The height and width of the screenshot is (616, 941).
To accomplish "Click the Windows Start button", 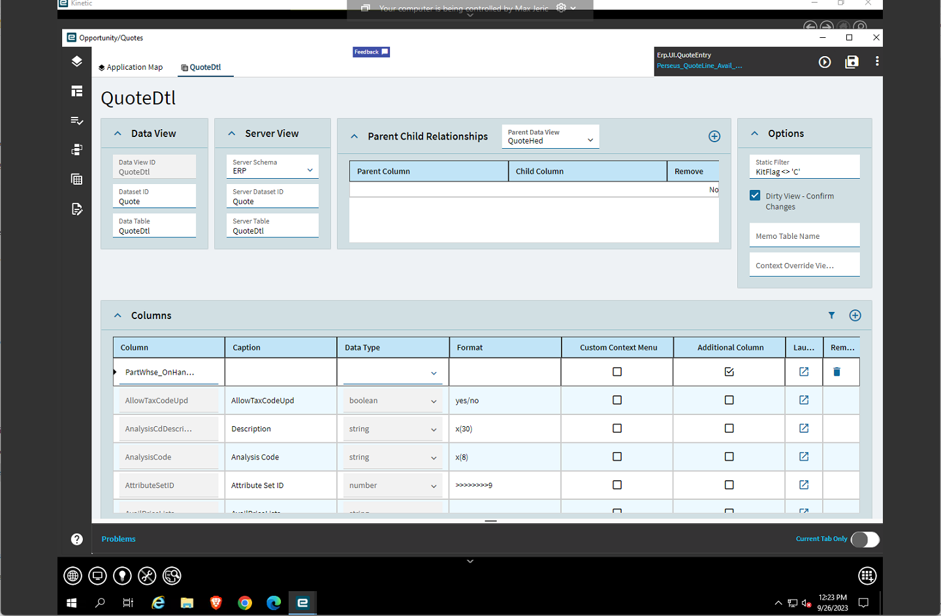I will click(x=72, y=603).
